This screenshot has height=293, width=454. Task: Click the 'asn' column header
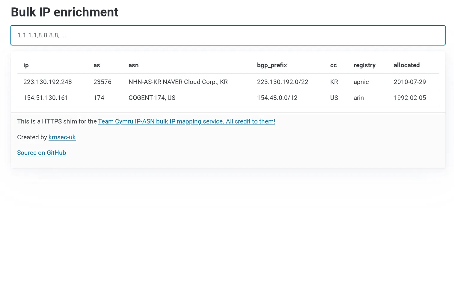(133, 65)
